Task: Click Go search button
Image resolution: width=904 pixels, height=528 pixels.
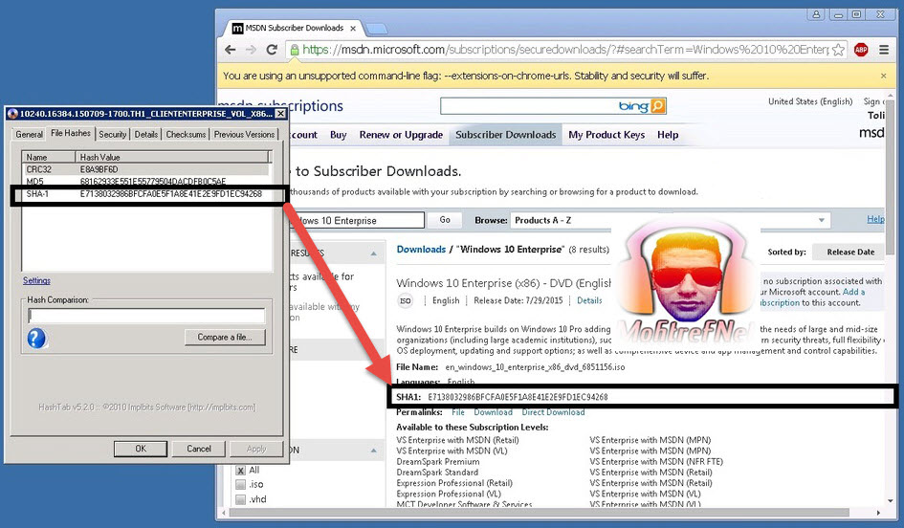Action: (x=445, y=220)
